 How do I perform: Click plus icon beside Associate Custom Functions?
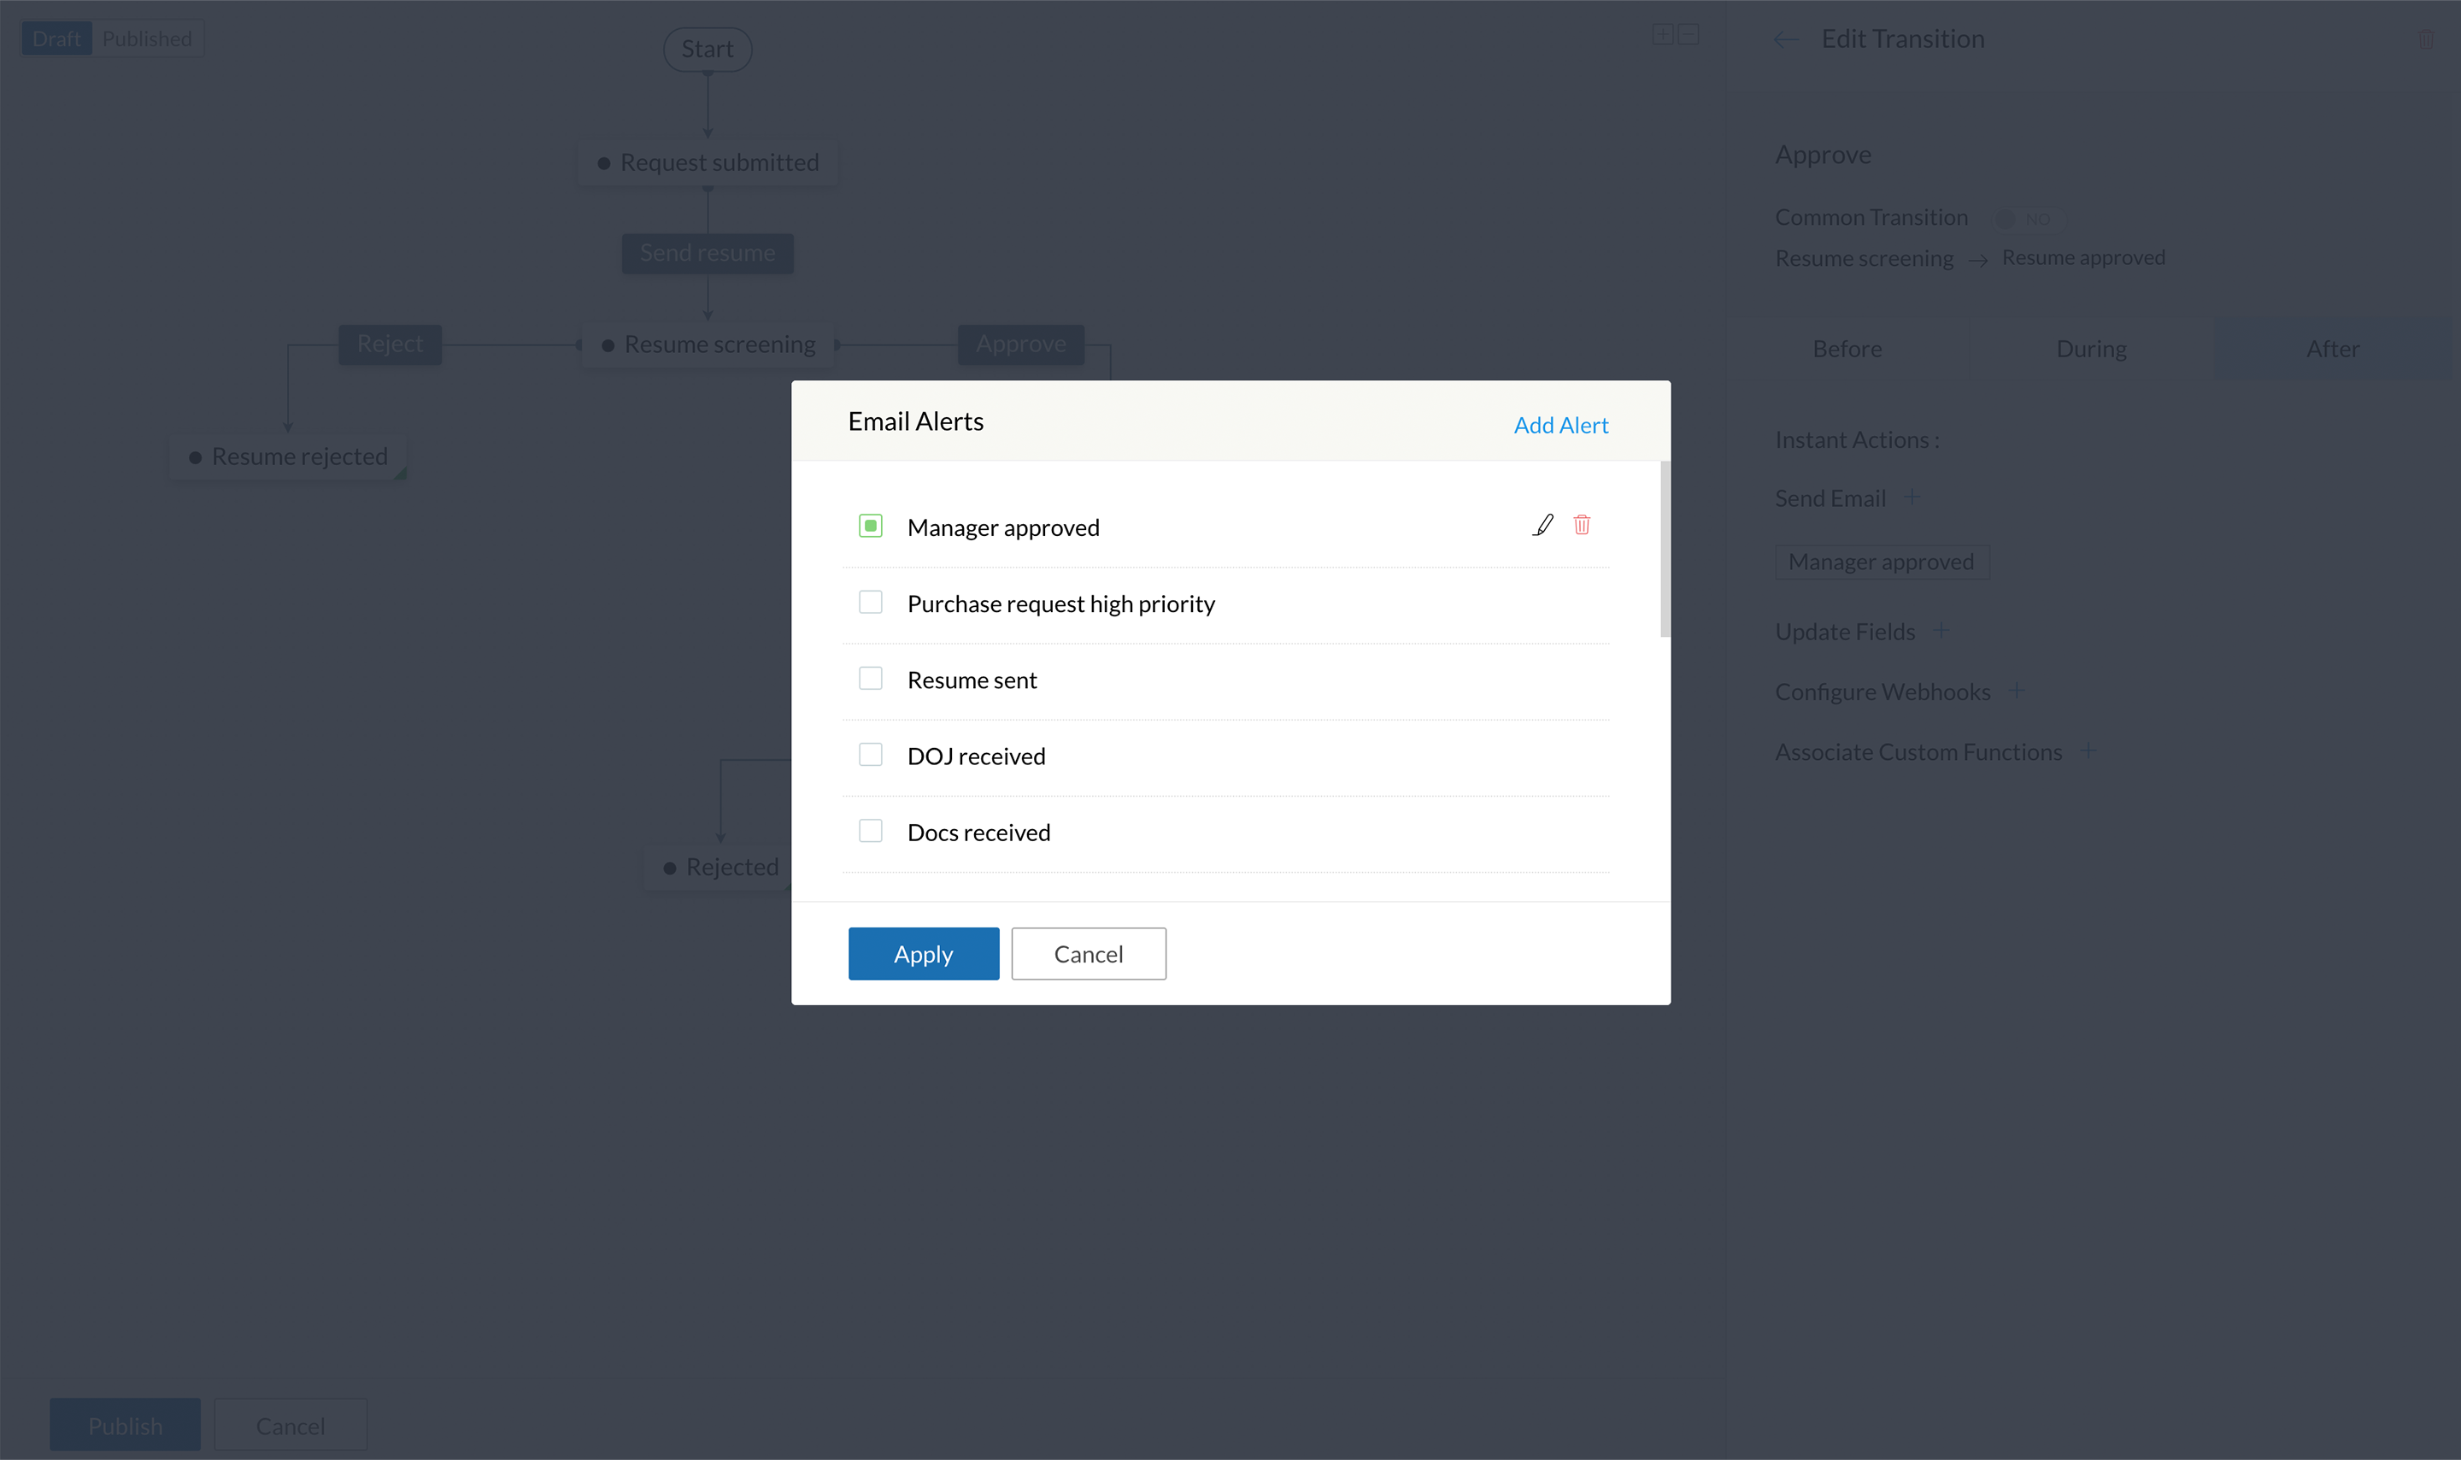click(2088, 751)
